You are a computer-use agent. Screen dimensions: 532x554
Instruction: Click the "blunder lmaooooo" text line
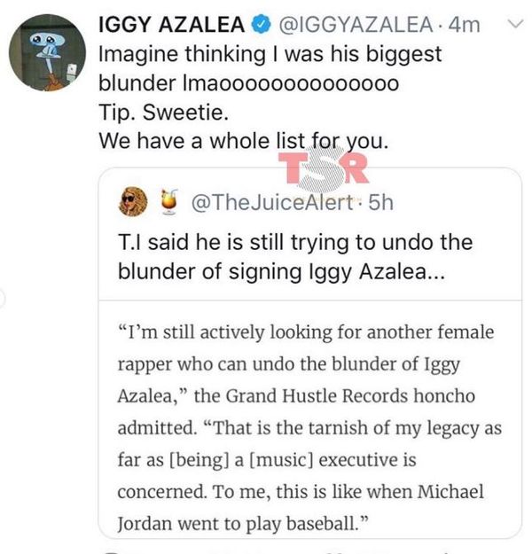tap(249, 83)
